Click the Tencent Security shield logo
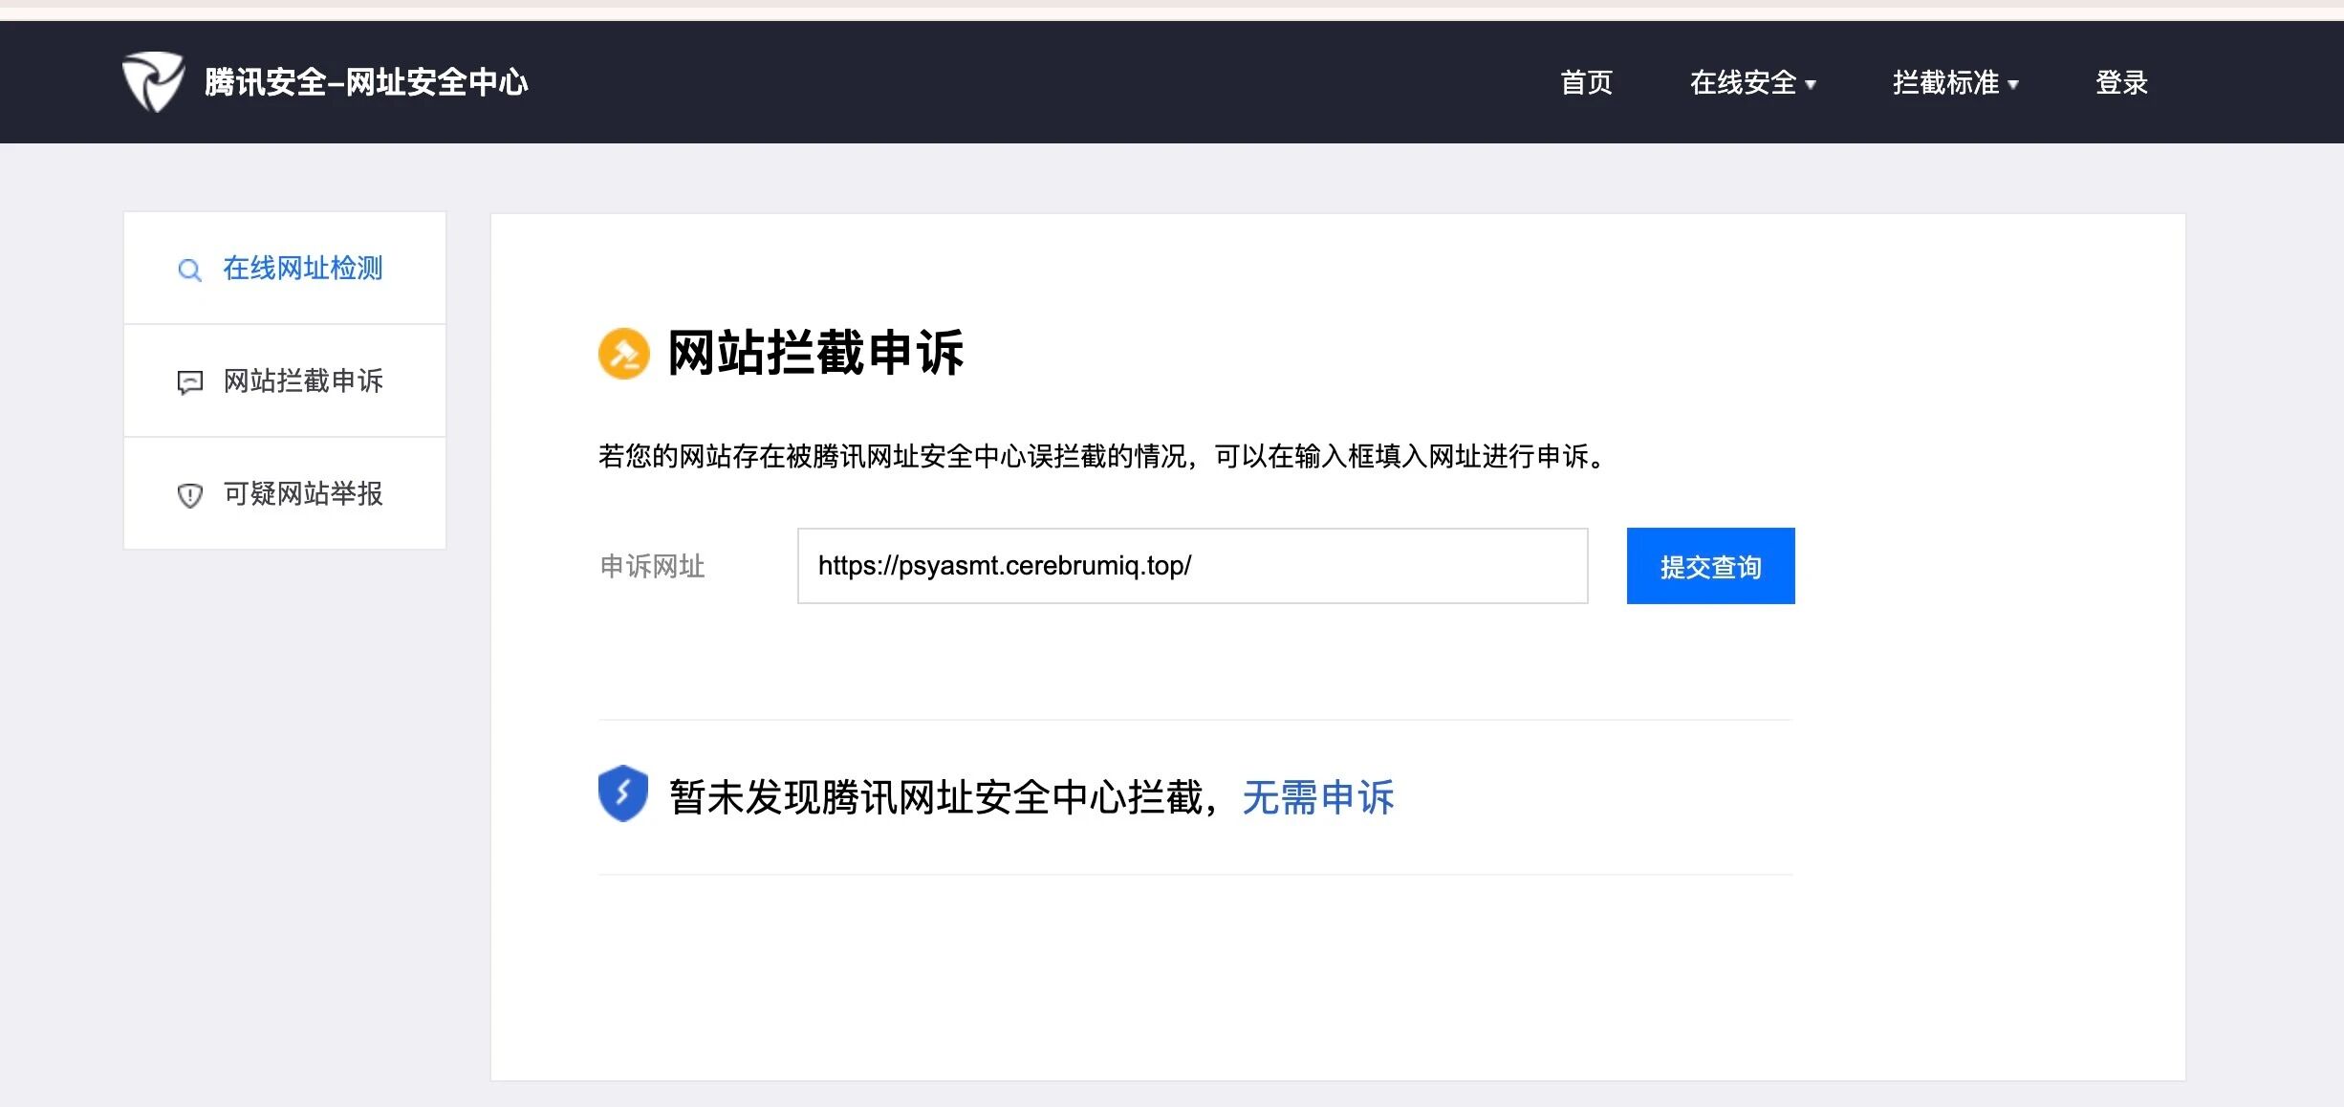The height and width of the screenshot is (1107, 2344). pos(153,82)
